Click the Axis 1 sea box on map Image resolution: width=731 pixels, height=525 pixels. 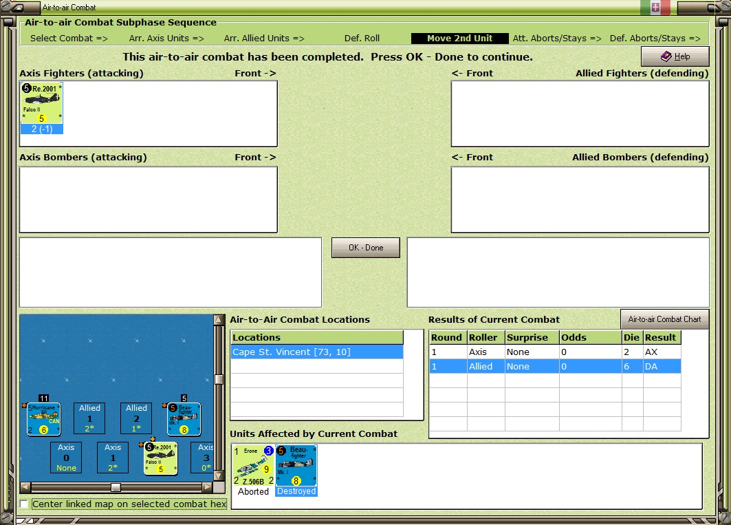click(113, 458)
